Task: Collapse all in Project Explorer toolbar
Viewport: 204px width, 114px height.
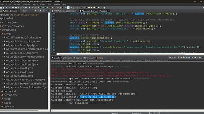Action: click(x=35, y=11)
